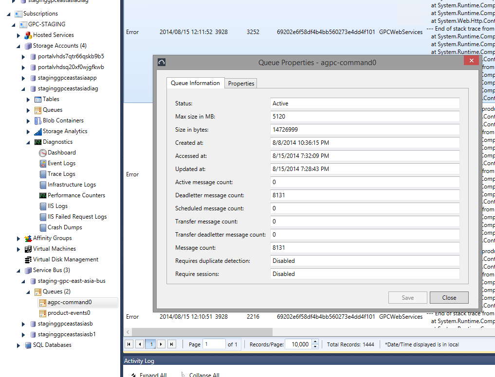Image resolution: width=495 pixels, height=377 pixels.
Task: Increase Records/Page with the up stepper
Action: click(x=315, y=342)
